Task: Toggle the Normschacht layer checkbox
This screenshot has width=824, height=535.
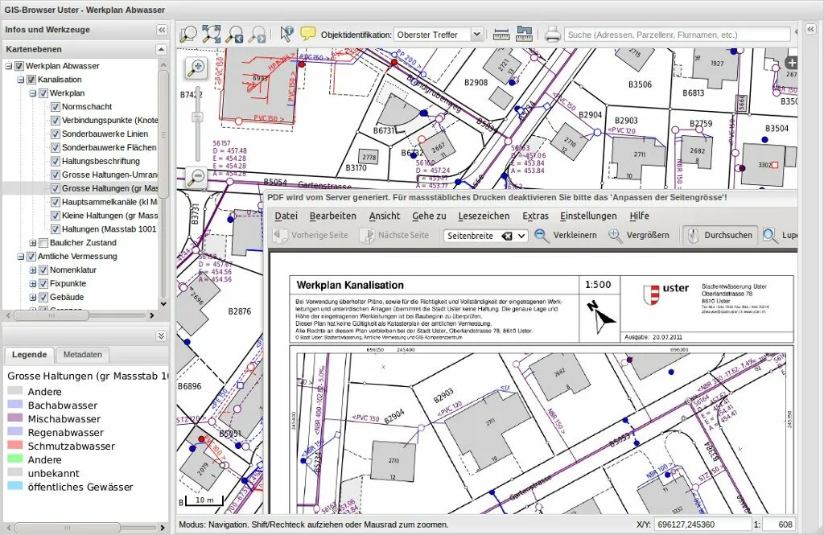Action: point(56,107)
